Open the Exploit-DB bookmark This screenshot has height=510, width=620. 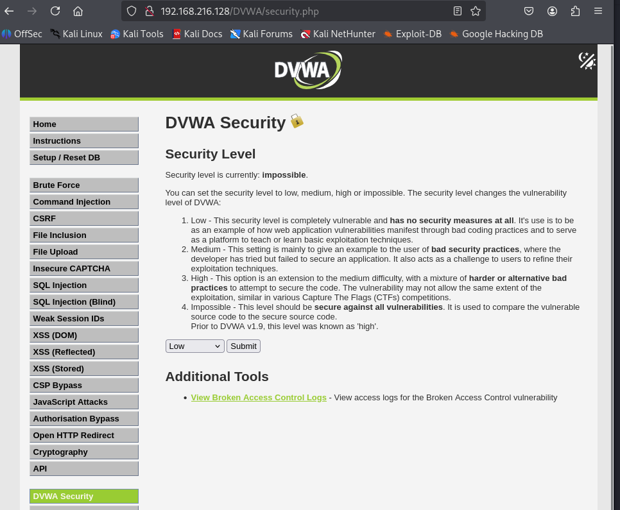click(x=413, y=34)
